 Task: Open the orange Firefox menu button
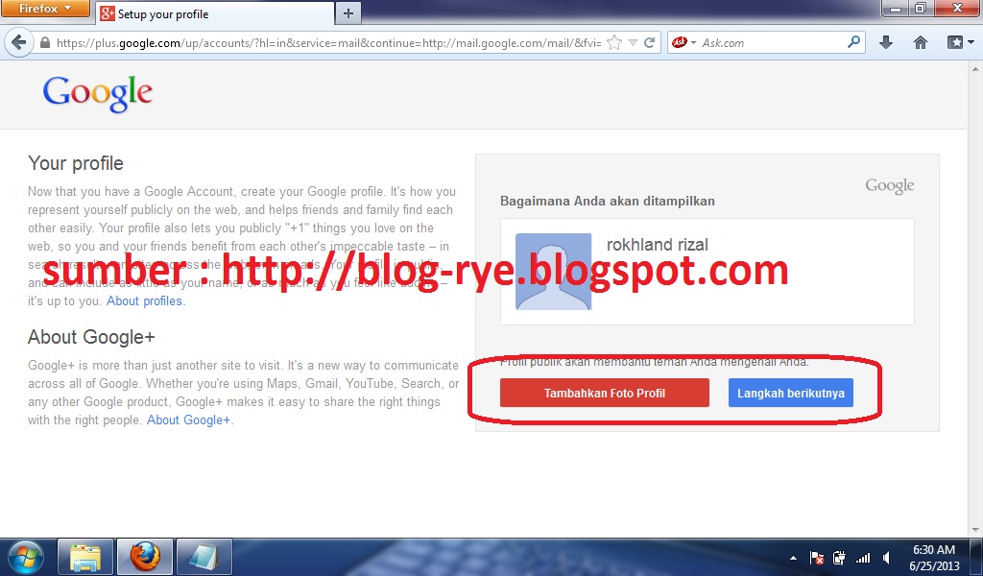click(x=45, y=9)
